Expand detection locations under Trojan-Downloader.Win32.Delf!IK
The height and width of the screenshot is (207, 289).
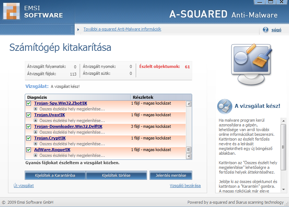click(x=36, y=132)
